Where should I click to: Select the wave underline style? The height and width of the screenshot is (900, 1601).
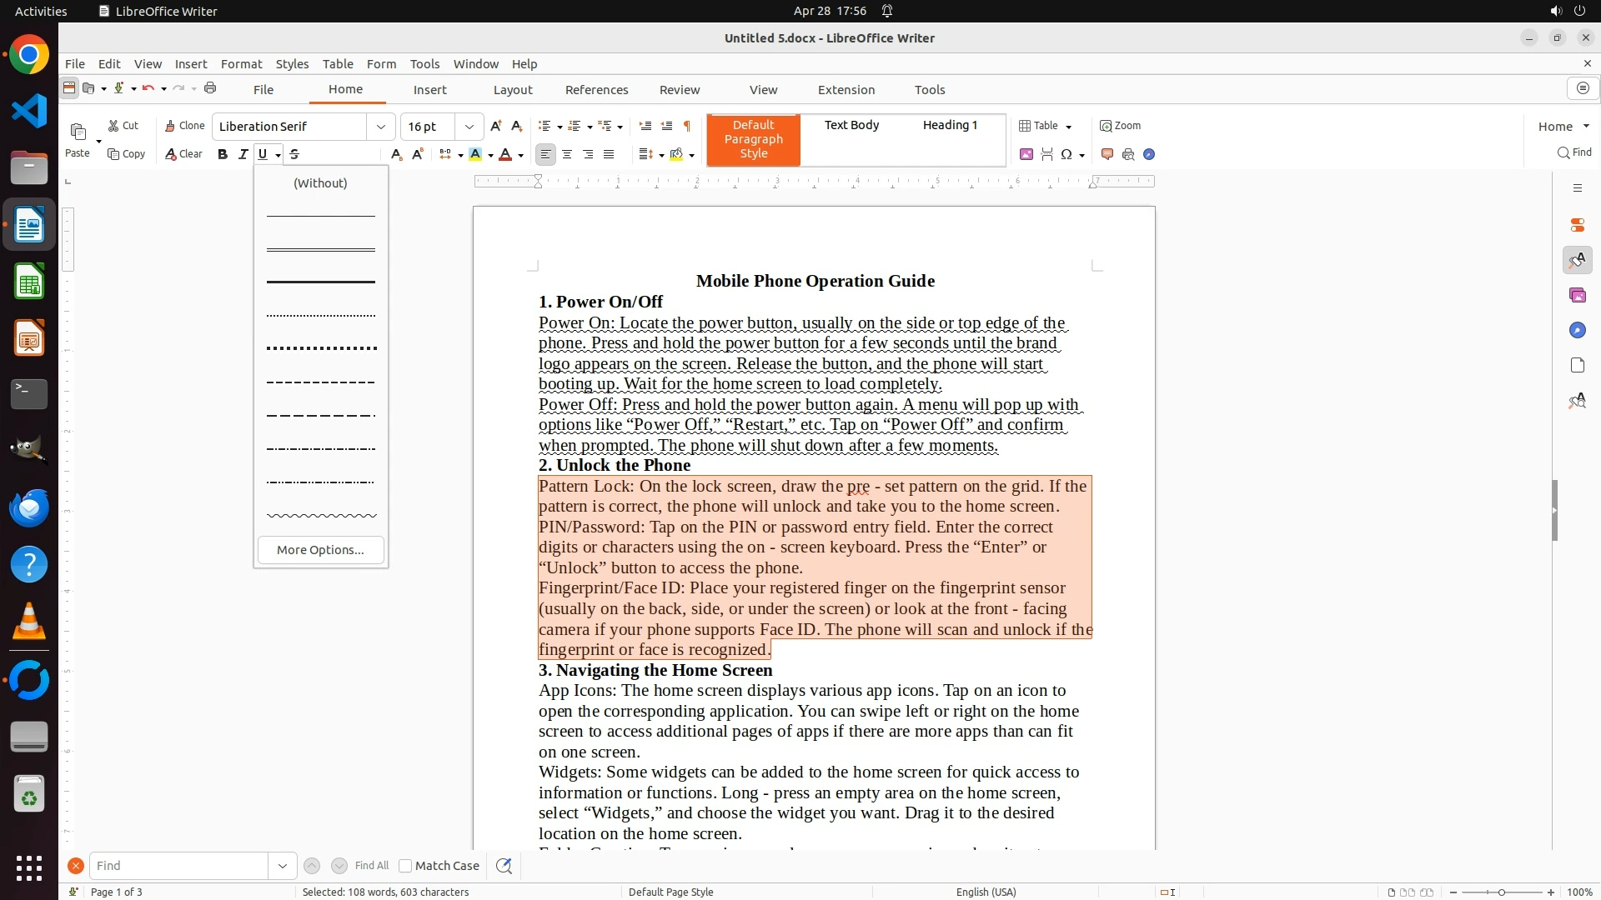(x=321, y=516)
